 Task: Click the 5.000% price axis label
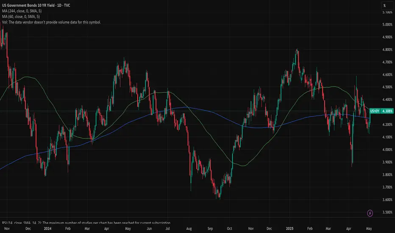(387, 25)
